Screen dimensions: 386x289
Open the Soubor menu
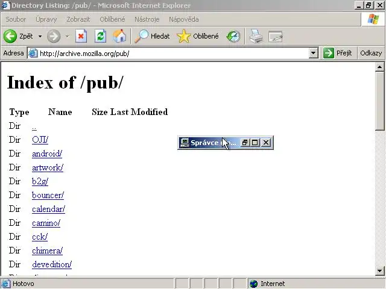point(16,19)
